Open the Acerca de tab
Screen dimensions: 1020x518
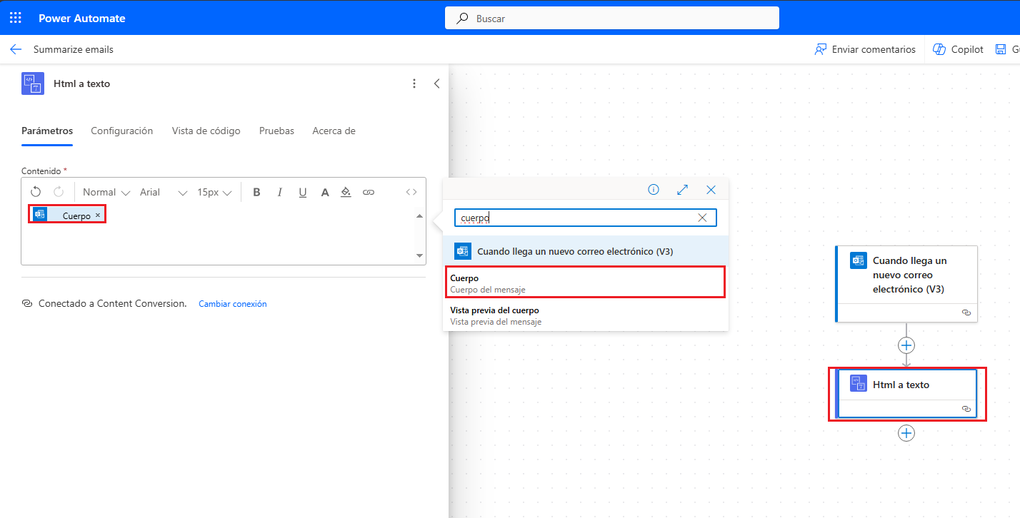coord(334,131)
